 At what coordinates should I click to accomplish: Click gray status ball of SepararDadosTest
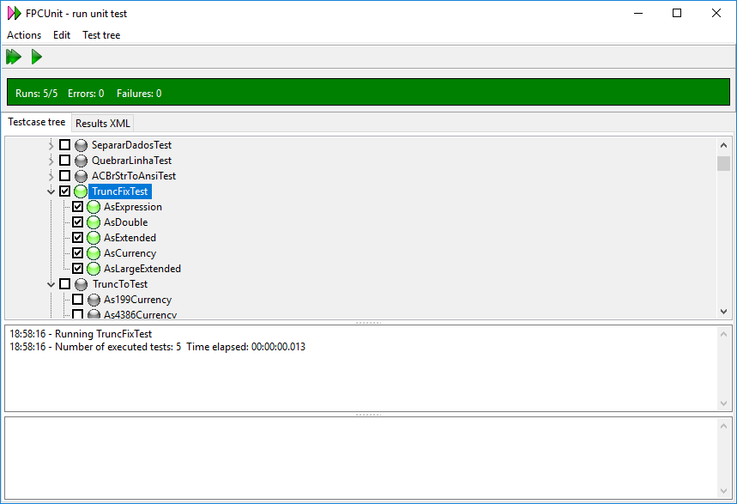[x=81, y=145]
